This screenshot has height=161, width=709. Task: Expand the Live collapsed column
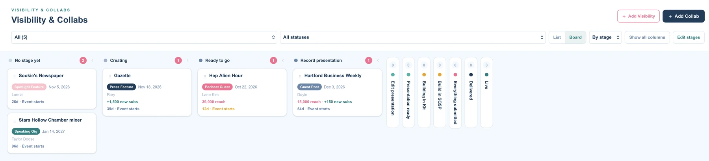tap(486, 93)
